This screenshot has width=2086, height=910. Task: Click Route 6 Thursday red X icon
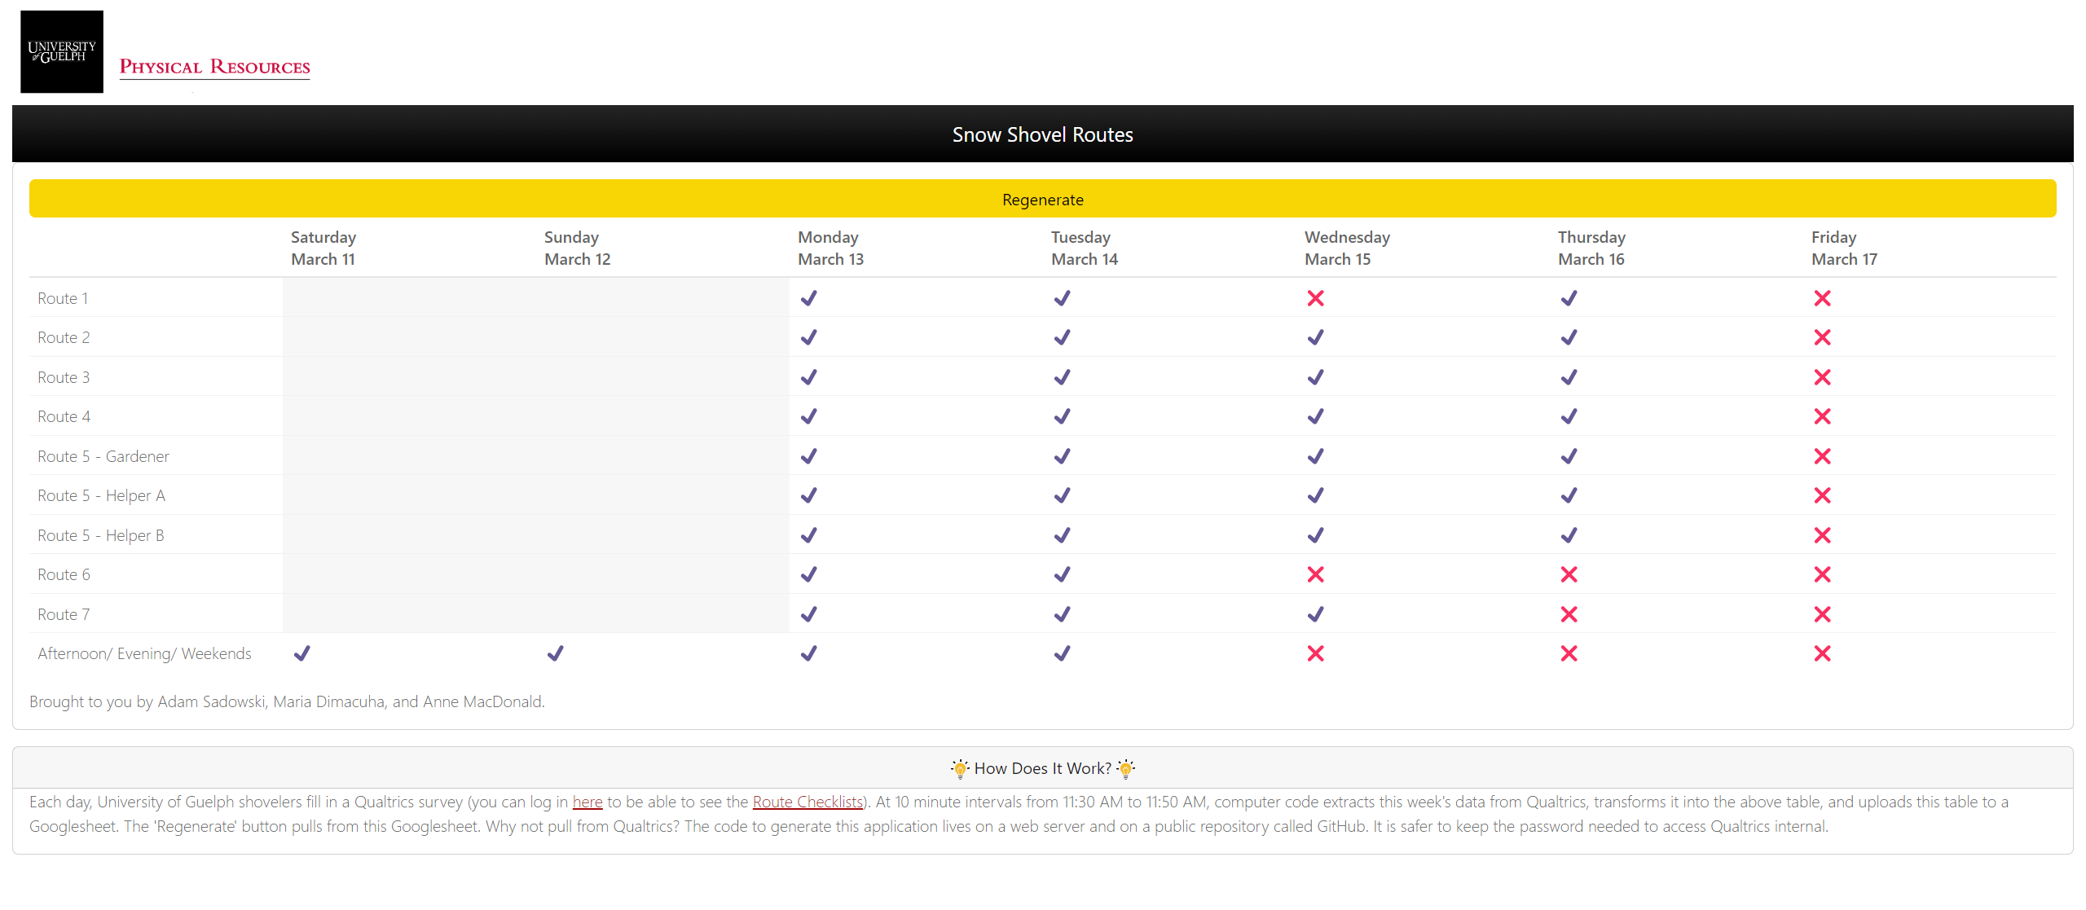coord(1569,574)
